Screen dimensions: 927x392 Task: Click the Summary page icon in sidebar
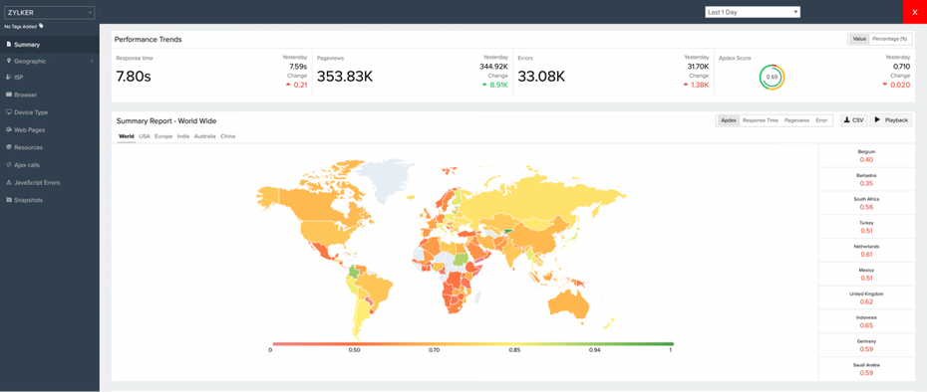click(x=9, y=45)
